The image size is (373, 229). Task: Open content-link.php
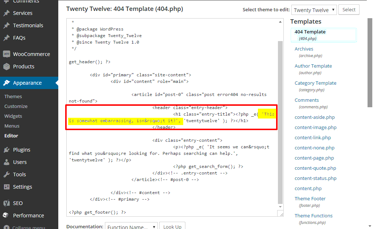pos(313,138)
